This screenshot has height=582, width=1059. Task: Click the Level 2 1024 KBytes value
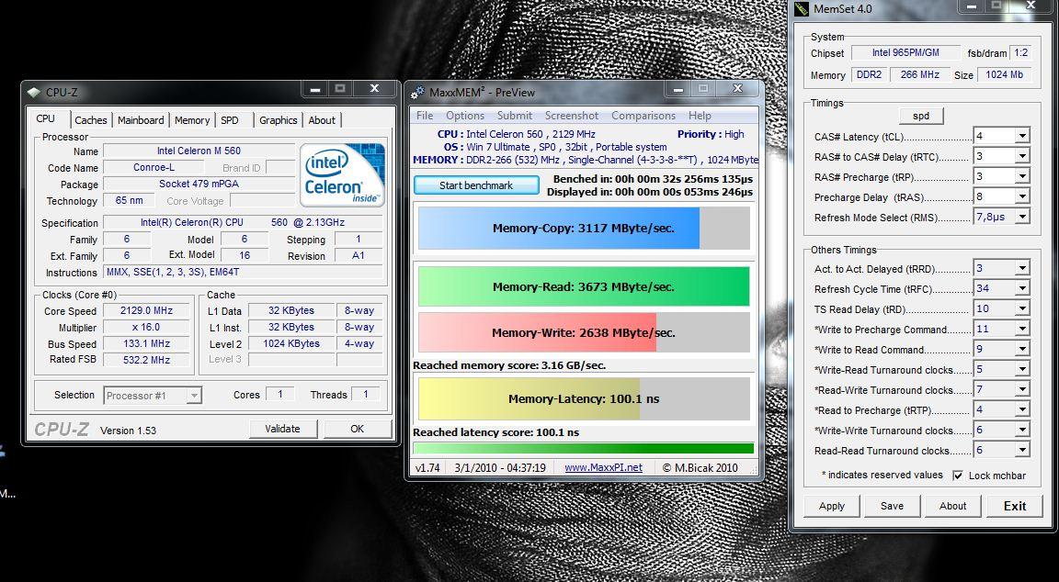point(291,343)
